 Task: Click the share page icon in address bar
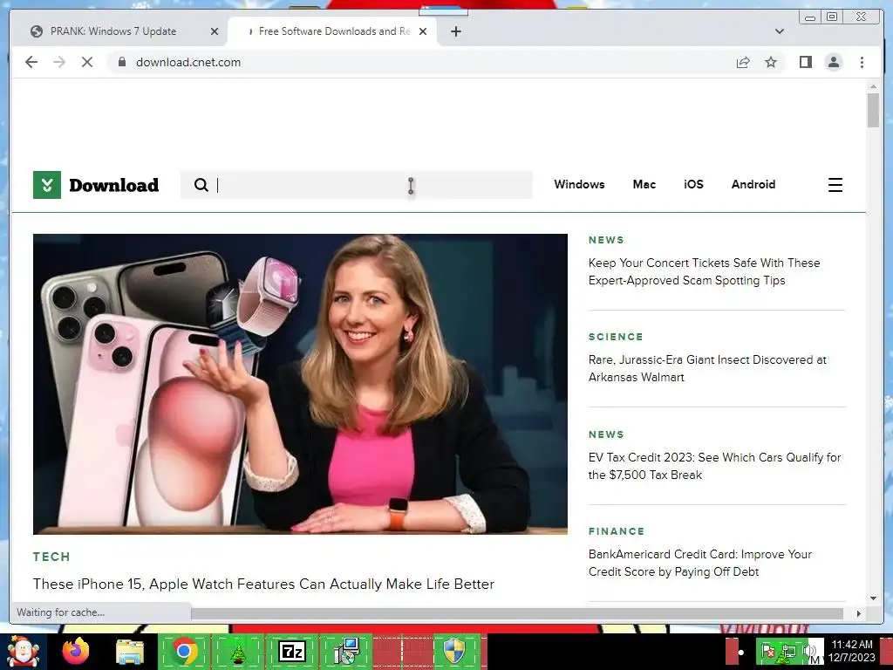coord(743,62)
